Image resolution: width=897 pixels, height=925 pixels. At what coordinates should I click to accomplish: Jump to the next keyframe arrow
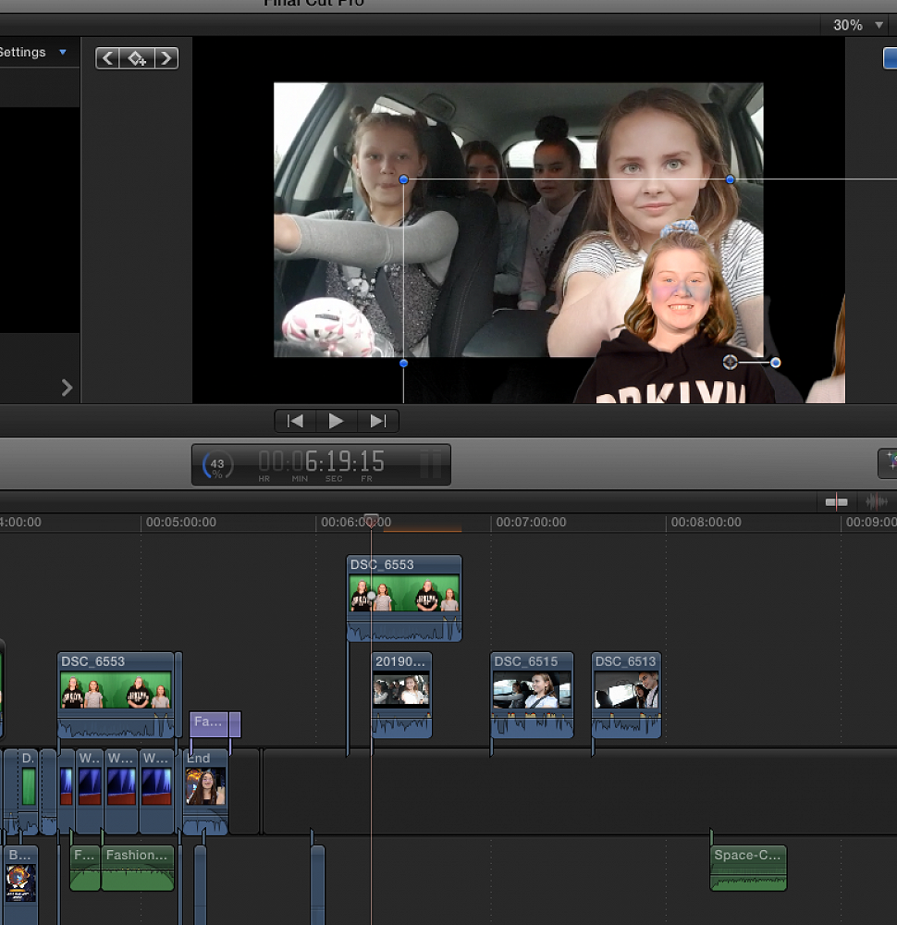pos(166,58)
